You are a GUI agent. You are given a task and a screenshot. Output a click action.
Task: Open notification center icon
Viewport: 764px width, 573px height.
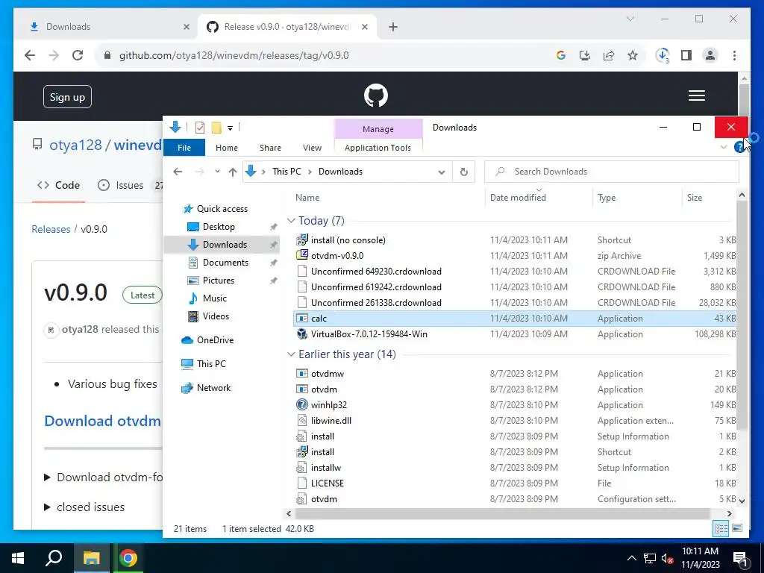pyautogui.click(x=740, y=559)
